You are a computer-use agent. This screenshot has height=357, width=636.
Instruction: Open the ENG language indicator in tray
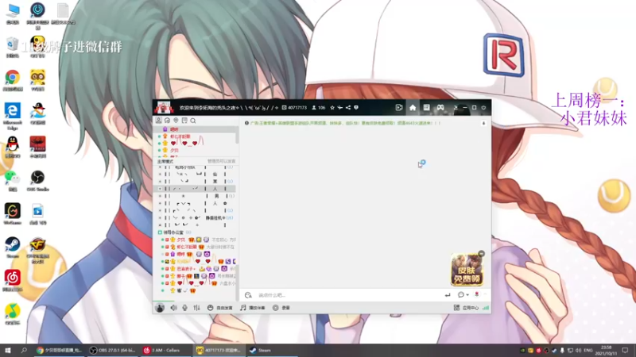click(x=588, y=350)
